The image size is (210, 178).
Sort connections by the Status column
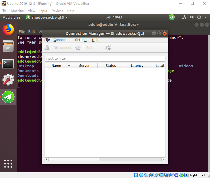pos(111,66)
